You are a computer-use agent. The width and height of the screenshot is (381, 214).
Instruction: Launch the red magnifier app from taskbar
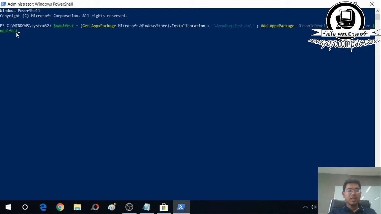pyautogui.click(x=95, y=207)
